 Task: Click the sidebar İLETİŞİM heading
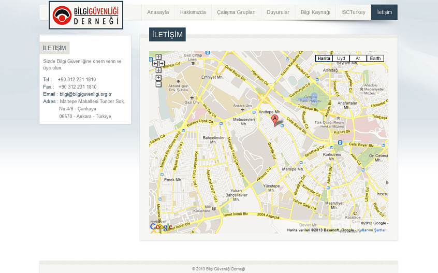pyautogui.click(x=54, y=48)
